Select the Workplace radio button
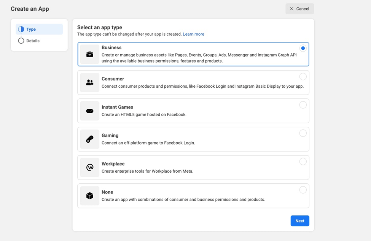The width and height of the screenshot is (371, 241). tap(303, 162)
